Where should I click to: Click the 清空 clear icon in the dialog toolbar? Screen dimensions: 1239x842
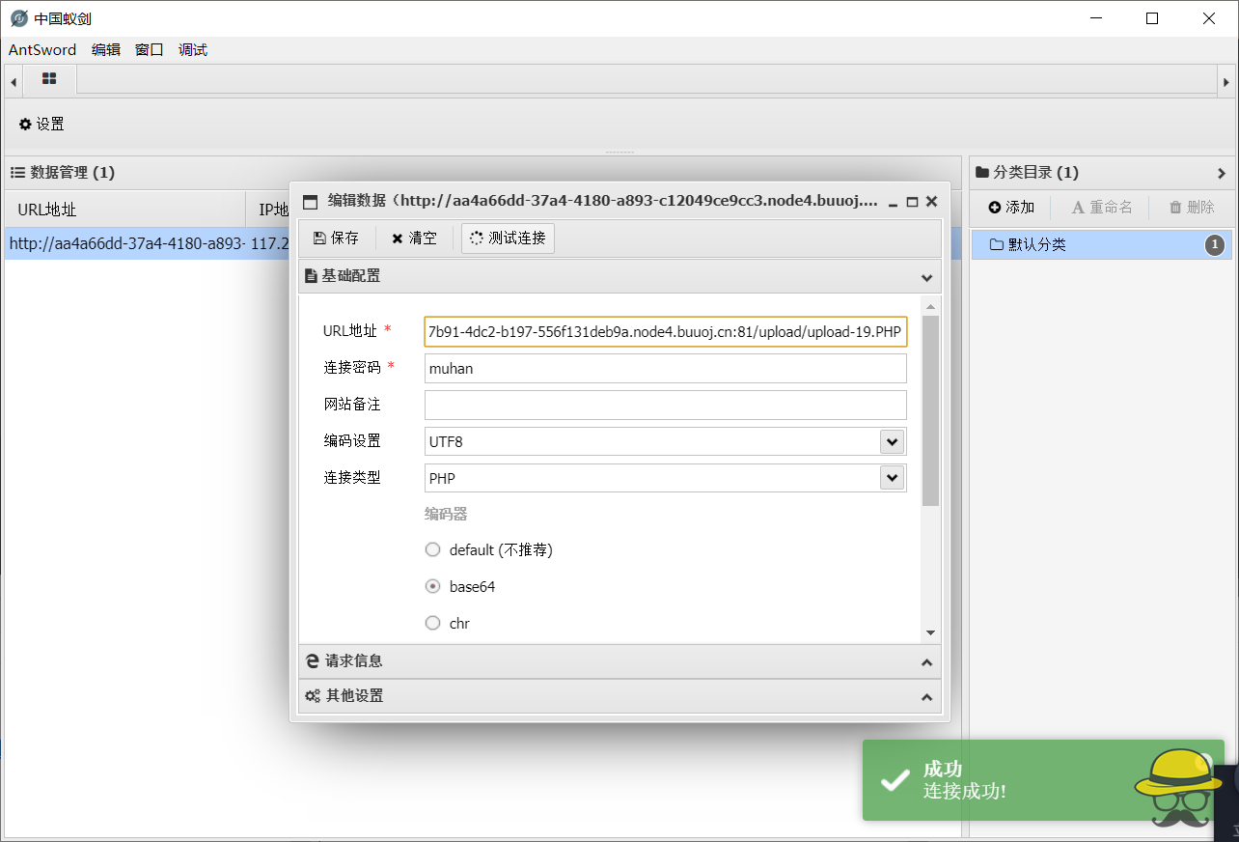(x=398, y=238)
